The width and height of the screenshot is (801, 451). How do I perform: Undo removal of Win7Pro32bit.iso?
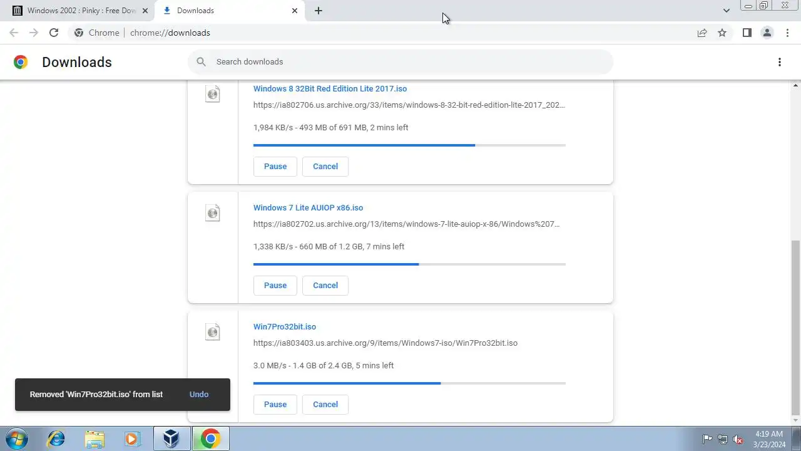point(199,394)
